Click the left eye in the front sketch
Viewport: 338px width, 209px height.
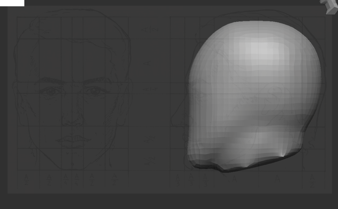point(51,91)
